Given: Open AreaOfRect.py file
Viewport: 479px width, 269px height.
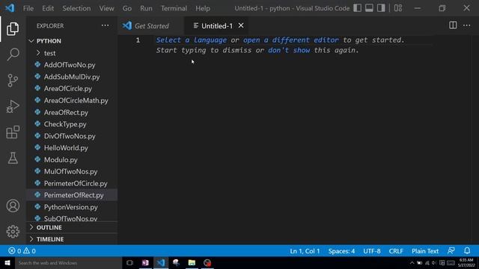Looking at the screenshot, I should (72, 112).
